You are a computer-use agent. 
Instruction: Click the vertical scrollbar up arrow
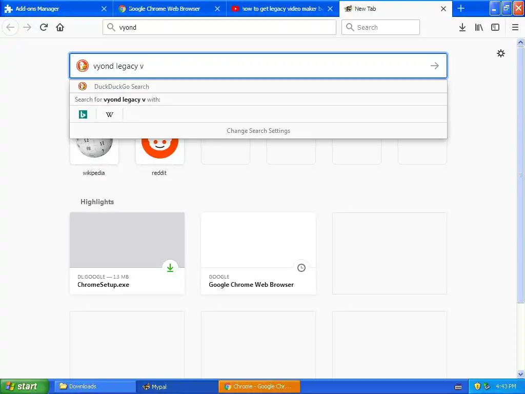click(520, 42)
